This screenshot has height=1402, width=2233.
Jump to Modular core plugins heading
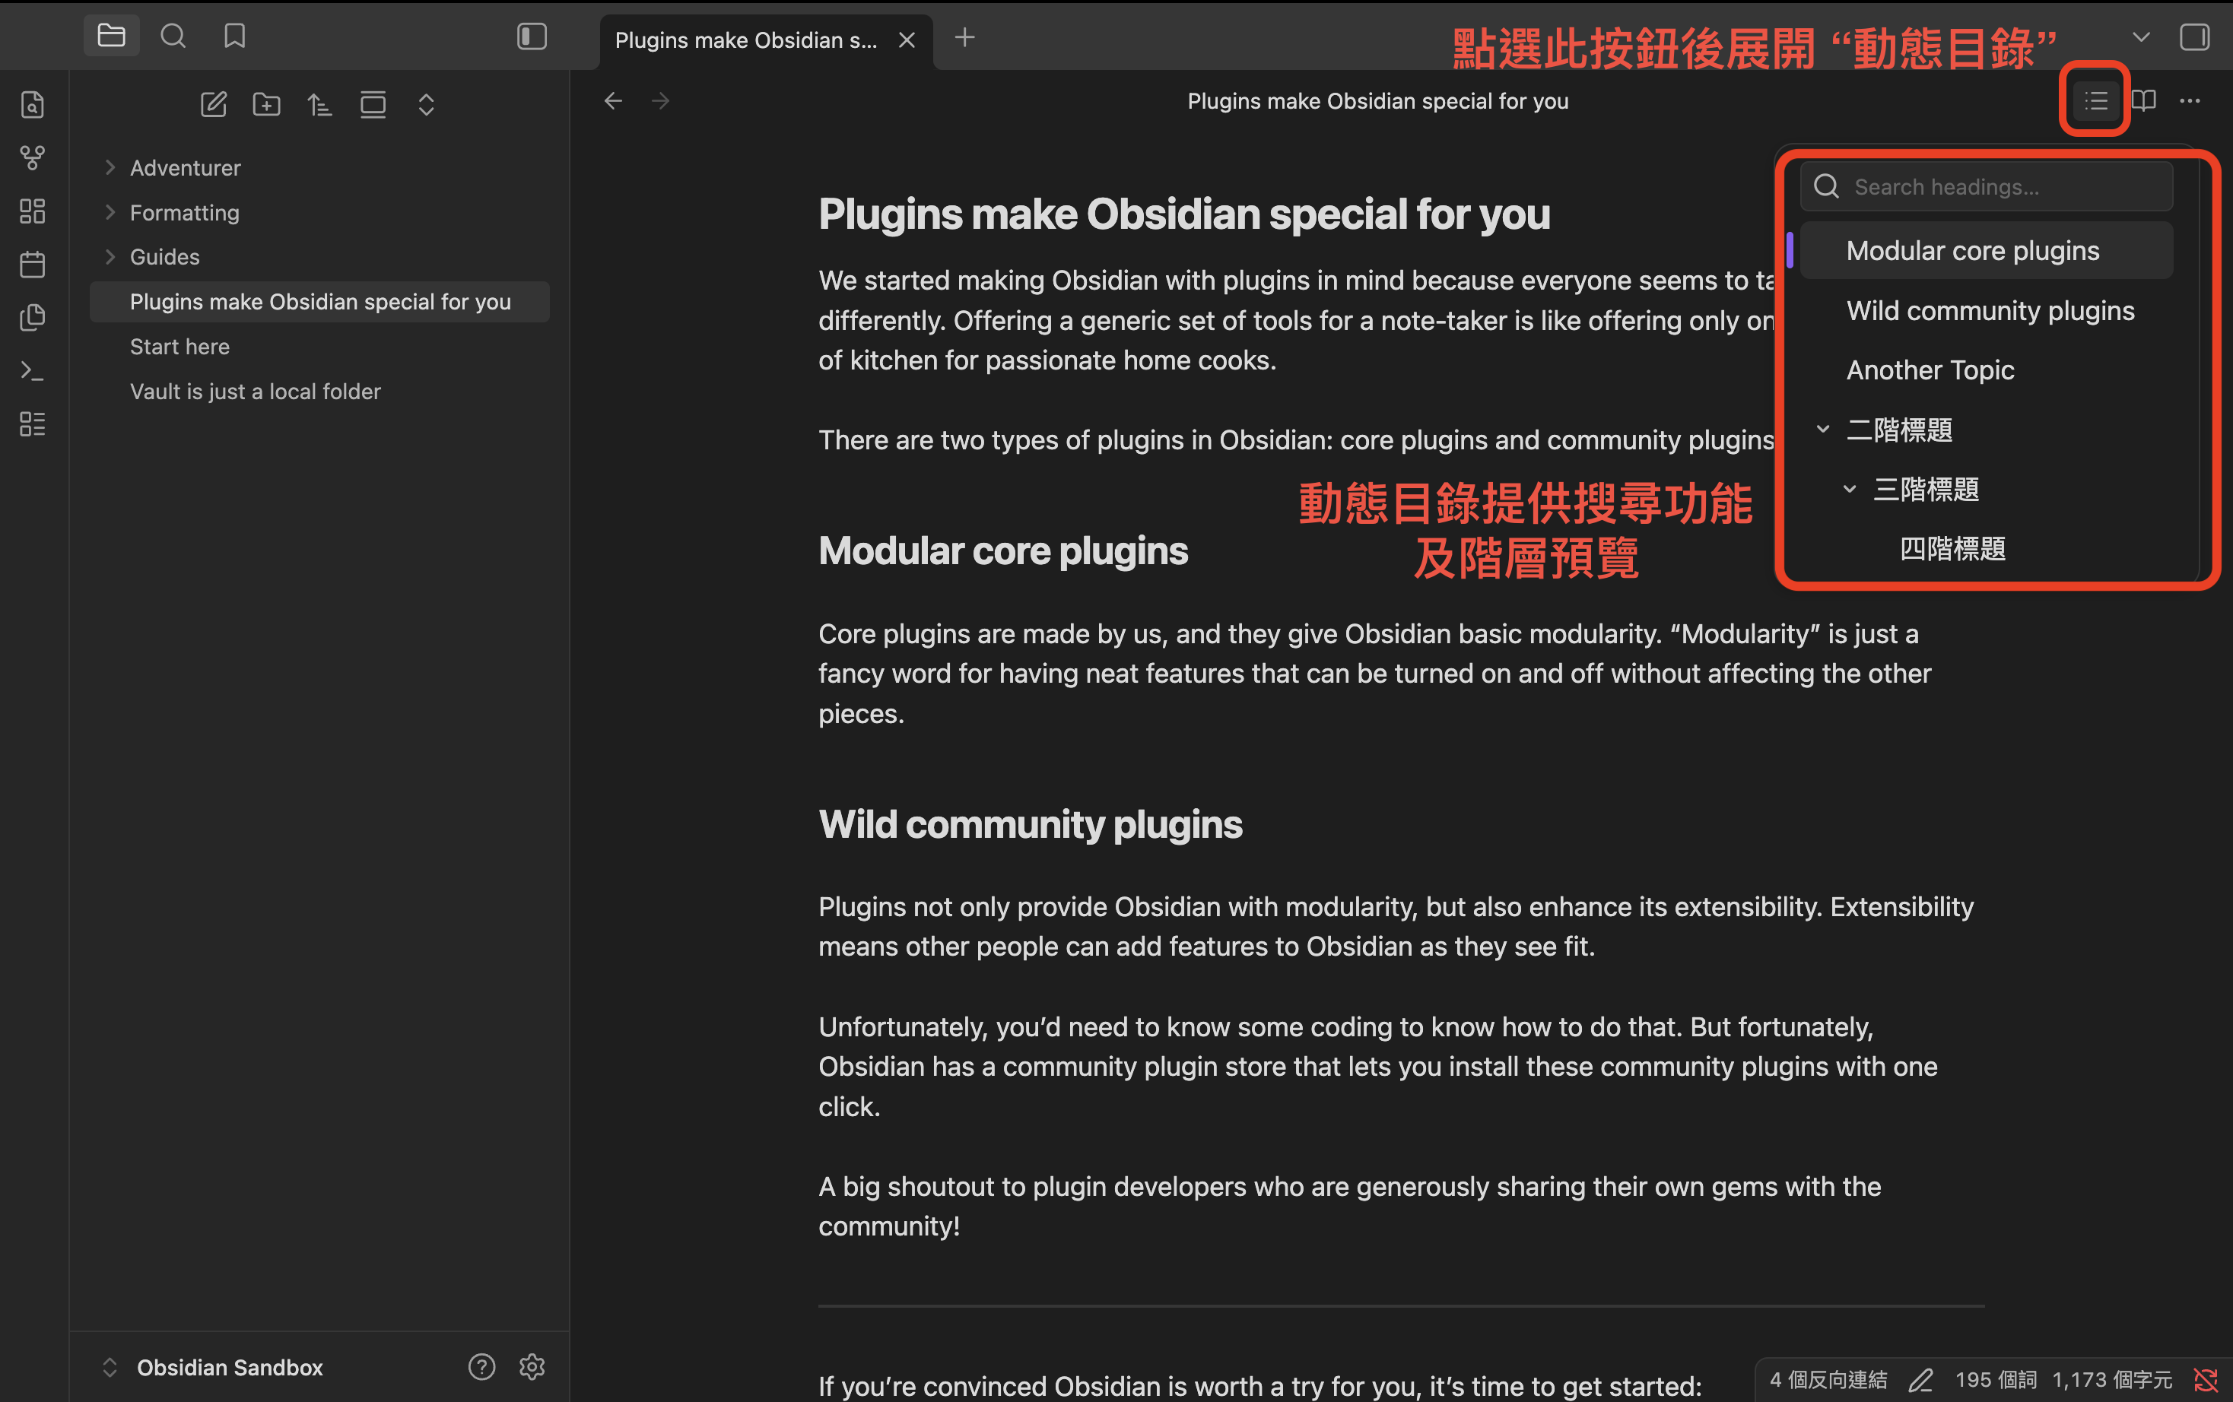click(1984, 249)
